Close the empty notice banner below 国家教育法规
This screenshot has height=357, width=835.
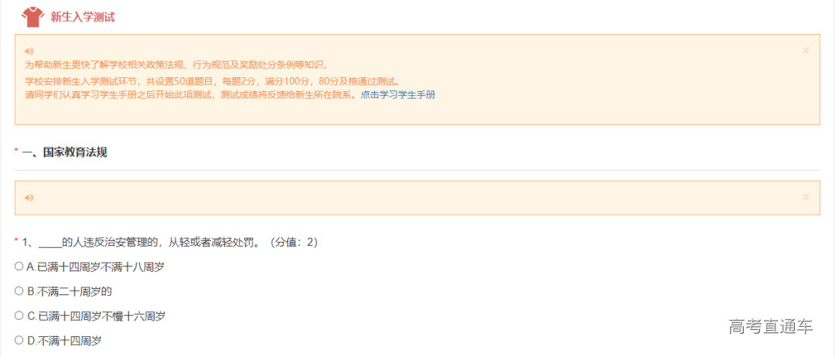tap(806, 197)
